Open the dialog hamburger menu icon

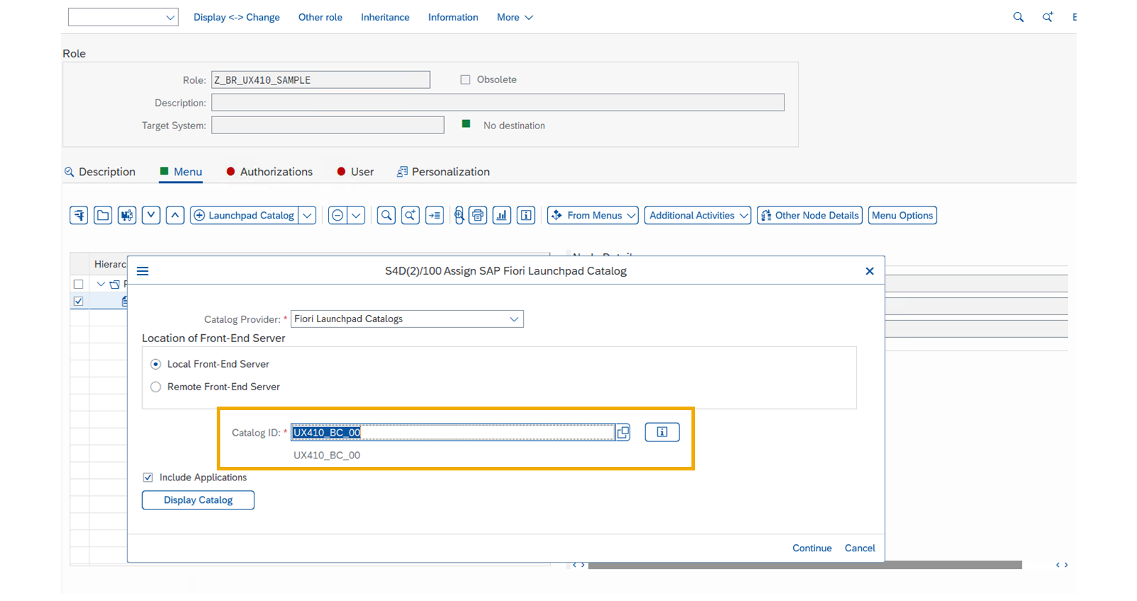point(143,271)
